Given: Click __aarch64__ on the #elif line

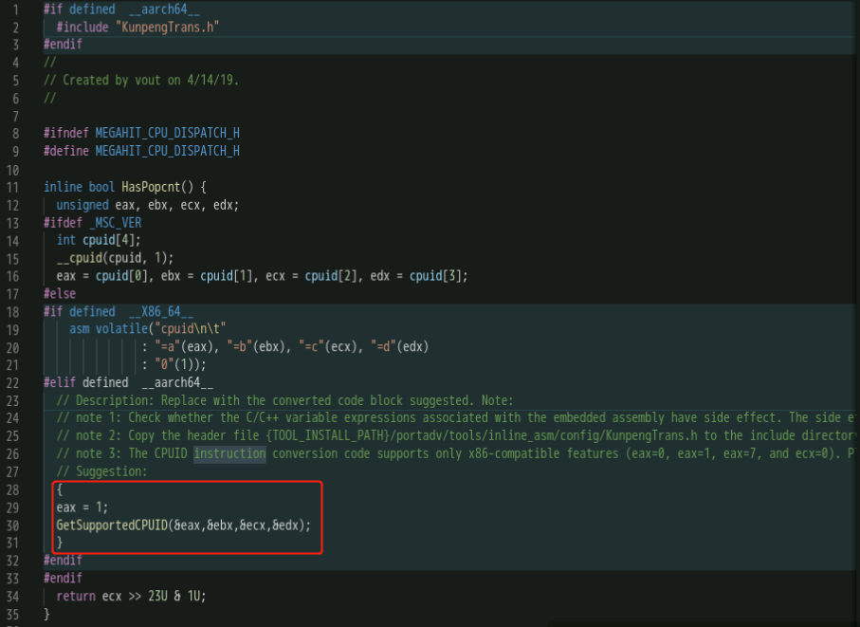Looking at the screenshot, I should point(176,382).
